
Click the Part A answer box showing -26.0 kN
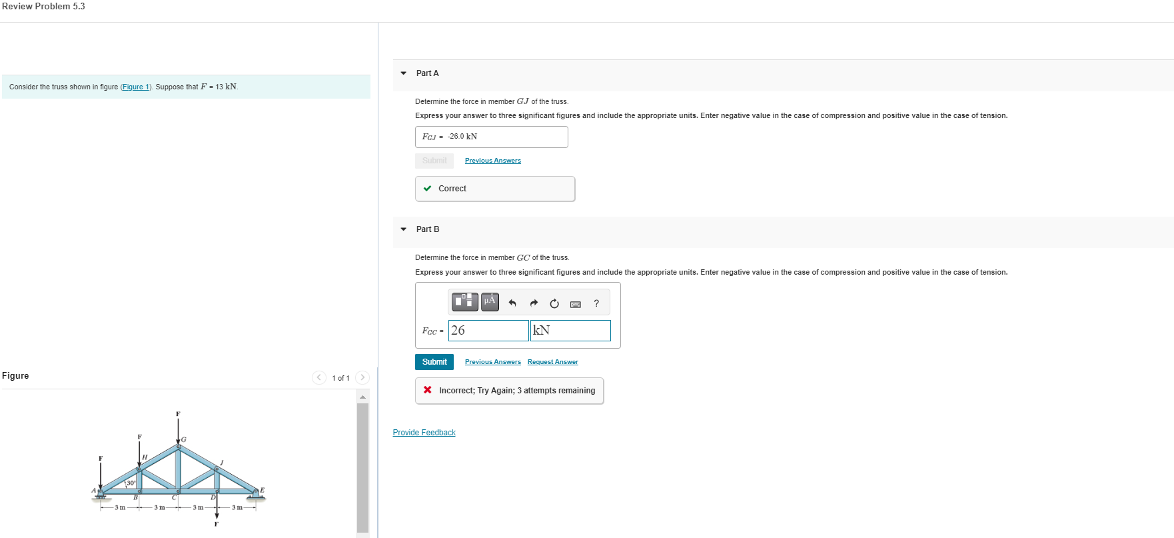(x=492, y=137)
